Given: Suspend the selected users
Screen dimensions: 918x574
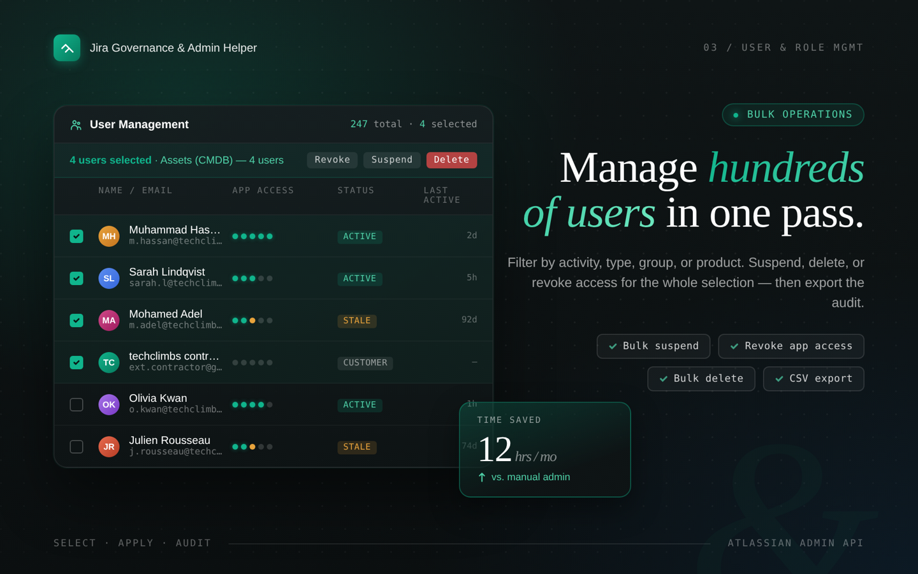Looking at the screenshot, I should click(392, 160).
